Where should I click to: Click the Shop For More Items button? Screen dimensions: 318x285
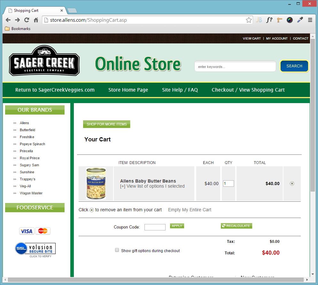tap(106, 124)
